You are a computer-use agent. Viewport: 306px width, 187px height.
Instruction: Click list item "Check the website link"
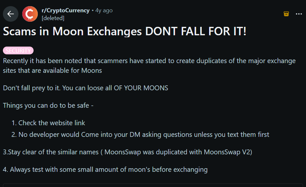pyautogui.click(x=52, y=123)
